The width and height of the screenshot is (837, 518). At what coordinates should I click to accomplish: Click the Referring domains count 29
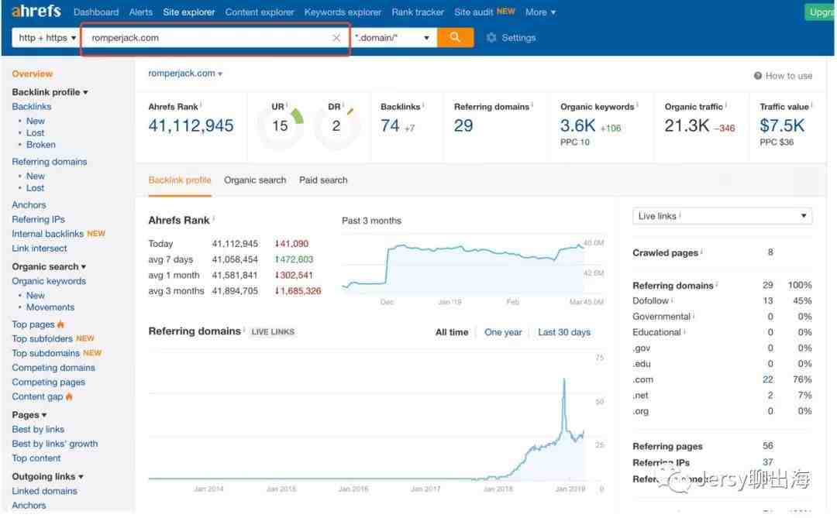pyautogui.click(x=463, y=126)
